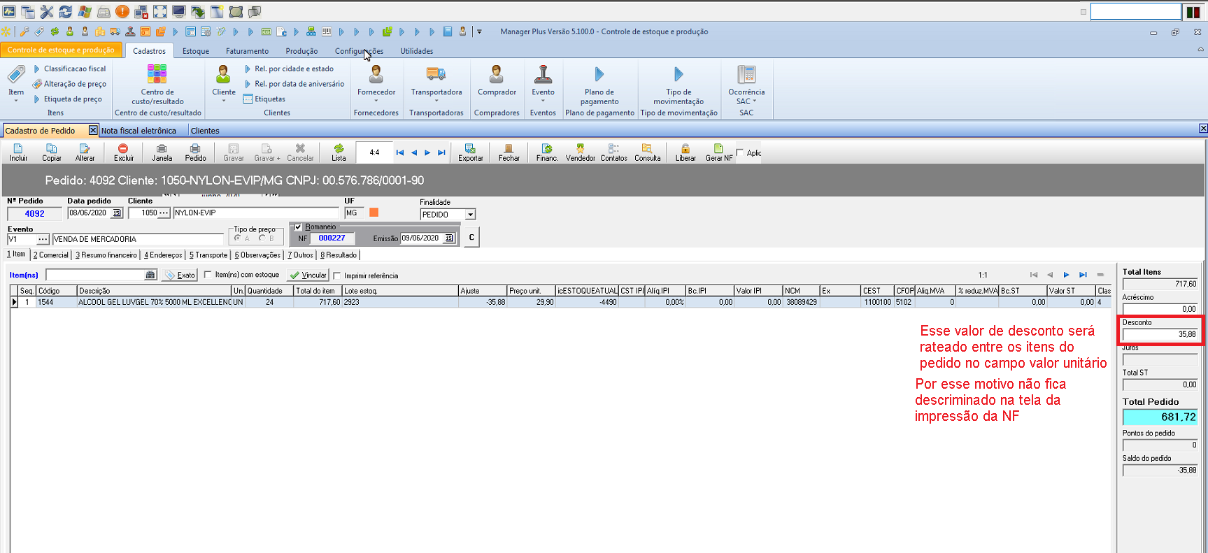
Task: Open the Data pedido calendar picker
Action: click(x=117, y=213)
